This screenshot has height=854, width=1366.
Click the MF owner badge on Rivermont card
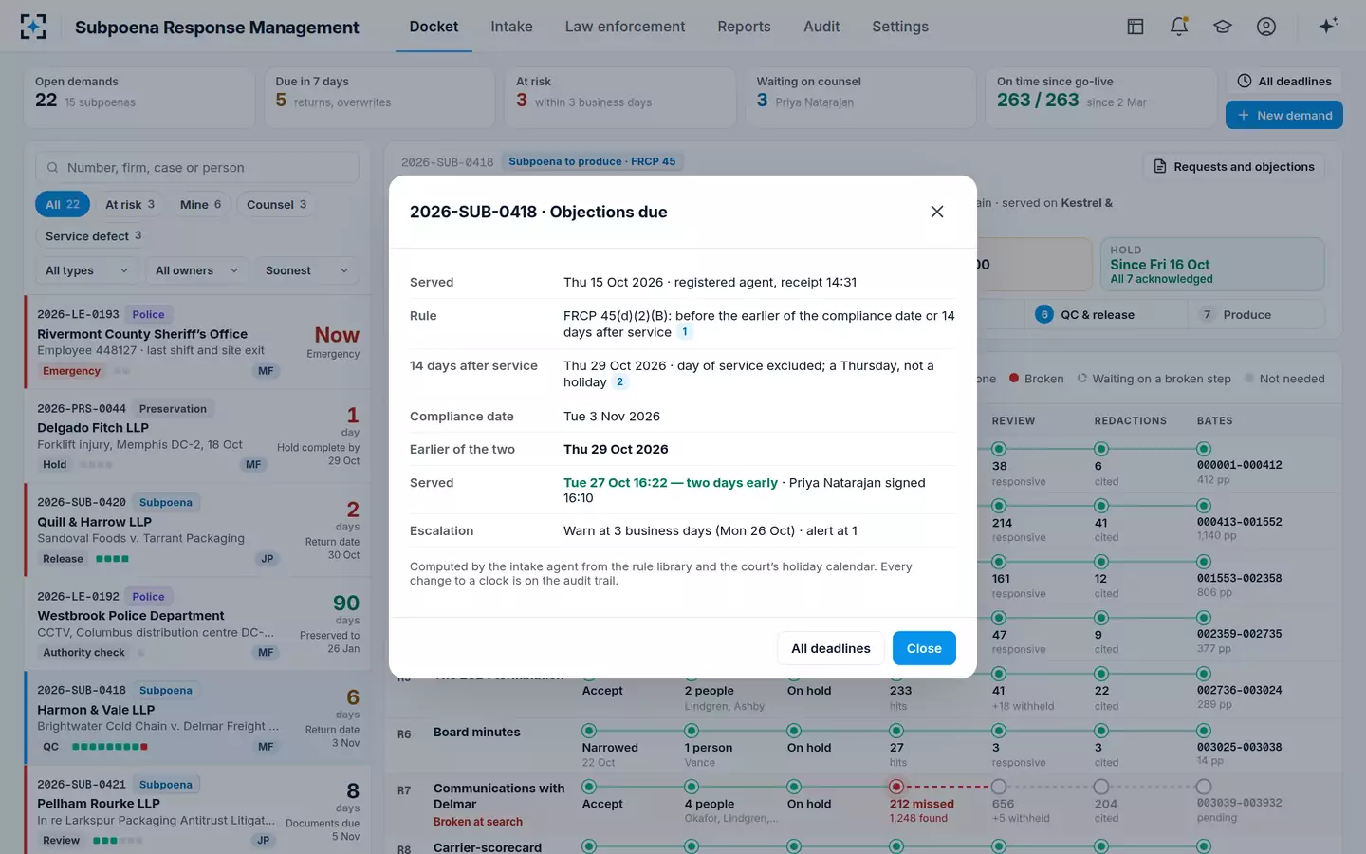(266, 371)
